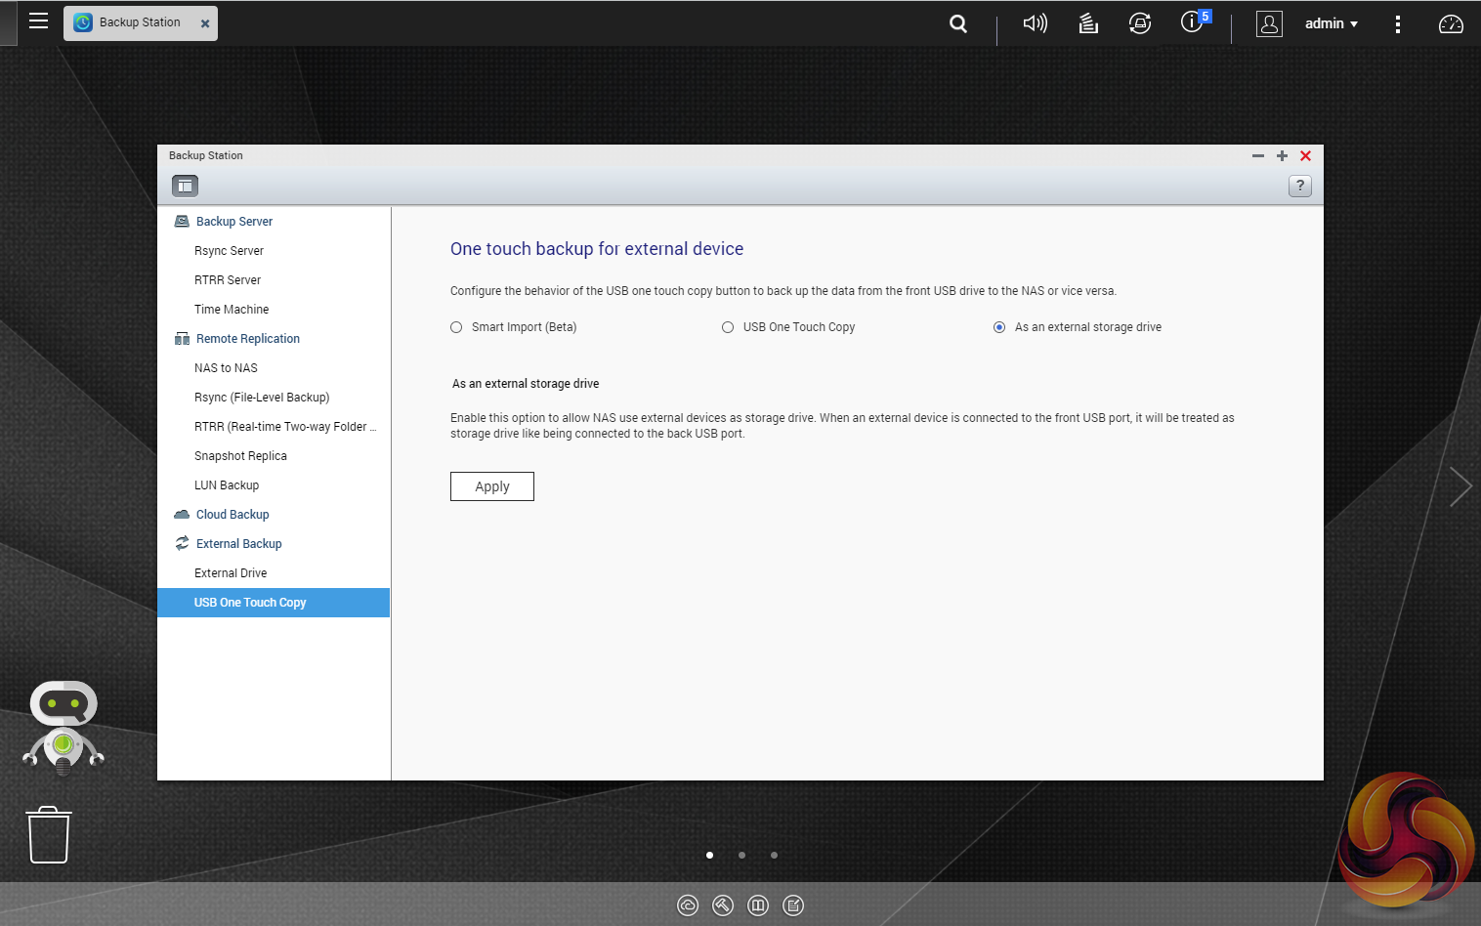Image resolution: width=1481 pixels, height=926 pixels.
Task: Go to the second desktop page dot
Action: [x=741, y=855]
